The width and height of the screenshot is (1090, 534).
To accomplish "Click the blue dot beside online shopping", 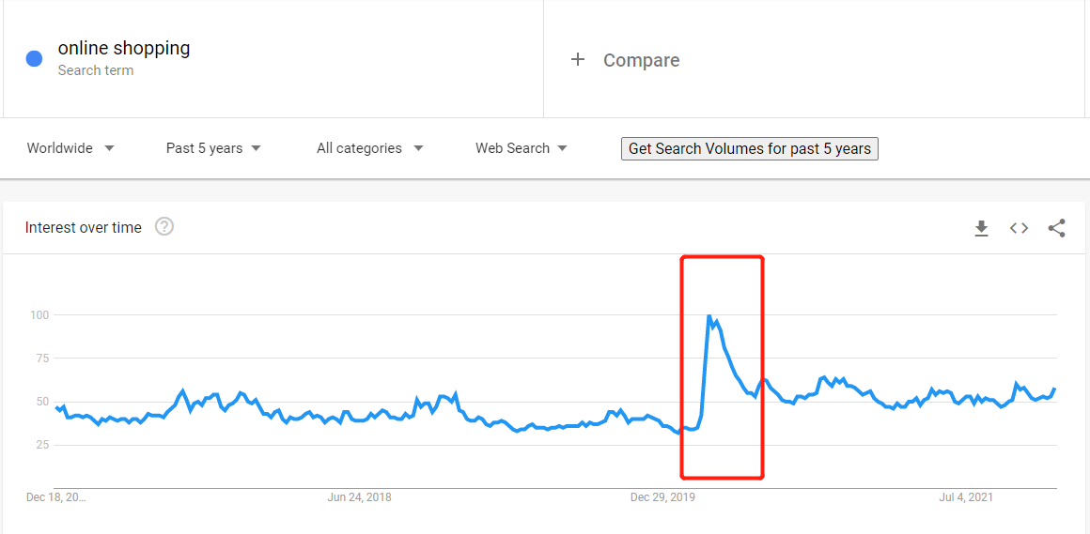I will coord(35,58).
